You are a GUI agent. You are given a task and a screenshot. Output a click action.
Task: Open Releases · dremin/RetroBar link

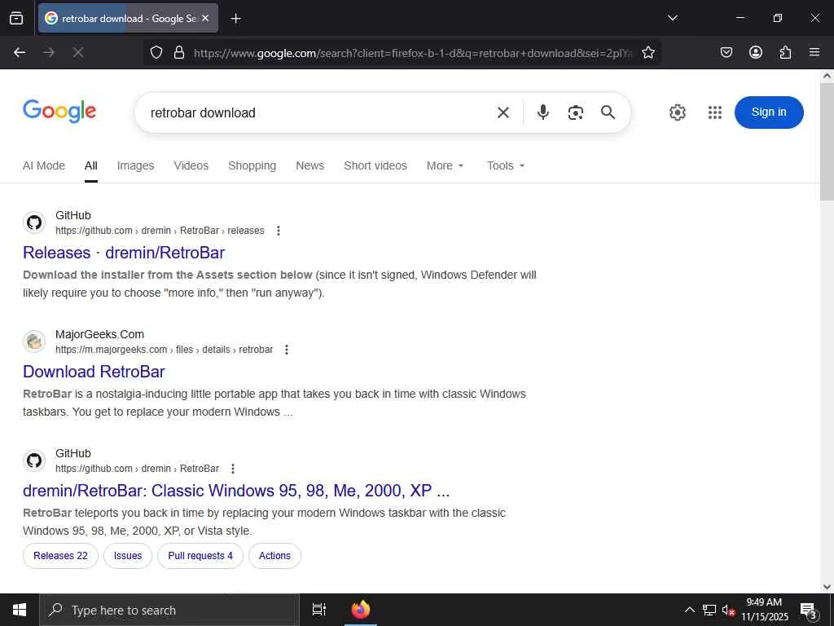click(x=124, y=253)
